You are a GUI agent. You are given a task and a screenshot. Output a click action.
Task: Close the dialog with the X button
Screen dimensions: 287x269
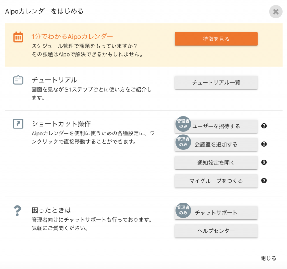coord(276,12)
